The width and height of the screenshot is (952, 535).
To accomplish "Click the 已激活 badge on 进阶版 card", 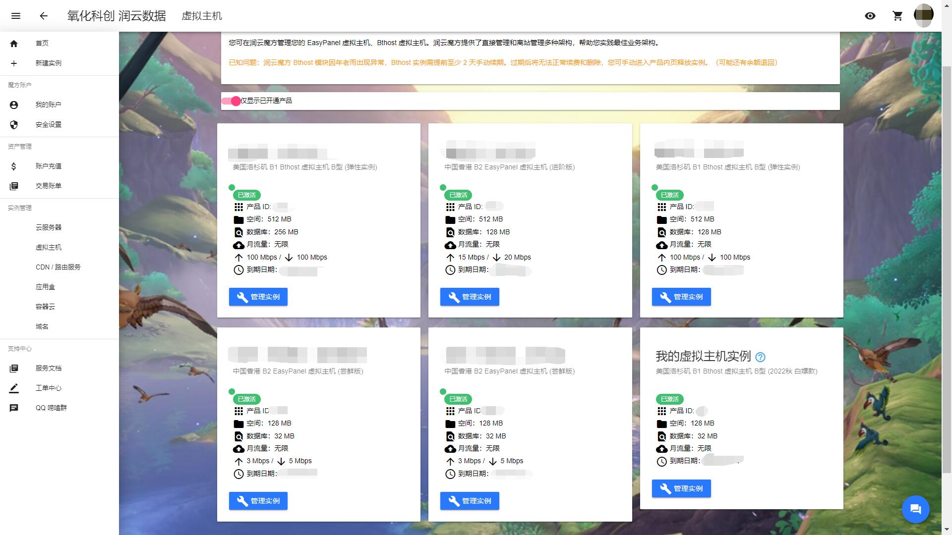I will coord(458,195).
